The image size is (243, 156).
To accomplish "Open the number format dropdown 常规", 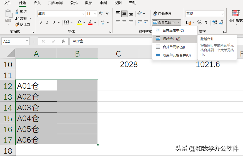I will coord(222,14).
